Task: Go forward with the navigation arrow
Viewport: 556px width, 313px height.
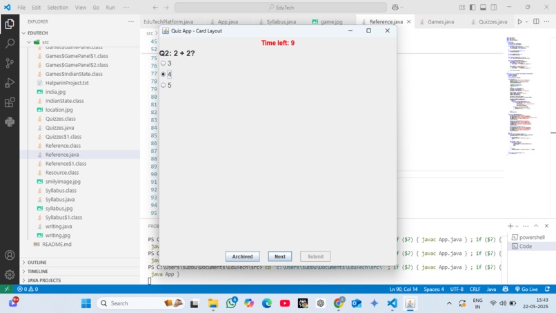Action: click(166, 8)
